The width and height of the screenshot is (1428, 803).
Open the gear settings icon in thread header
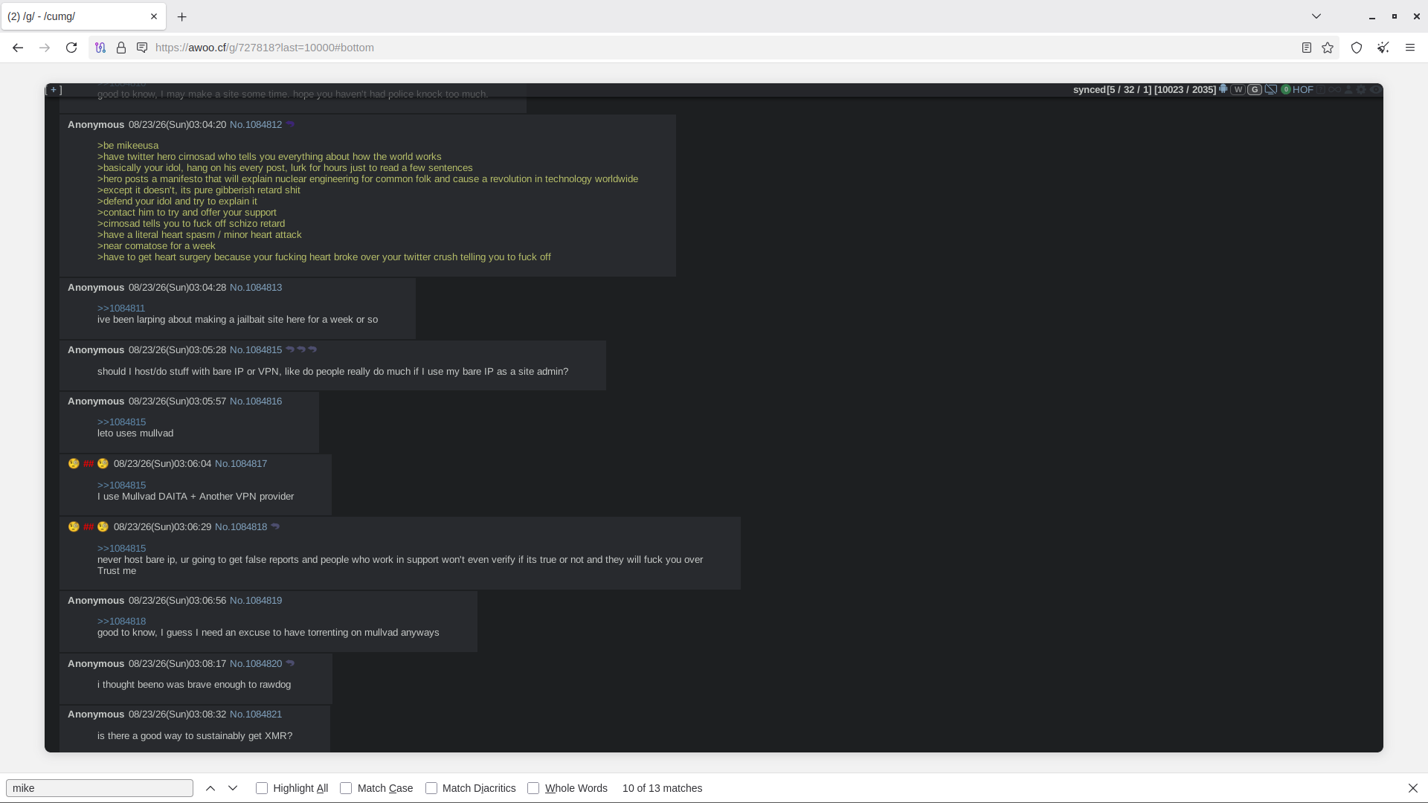1361,89
